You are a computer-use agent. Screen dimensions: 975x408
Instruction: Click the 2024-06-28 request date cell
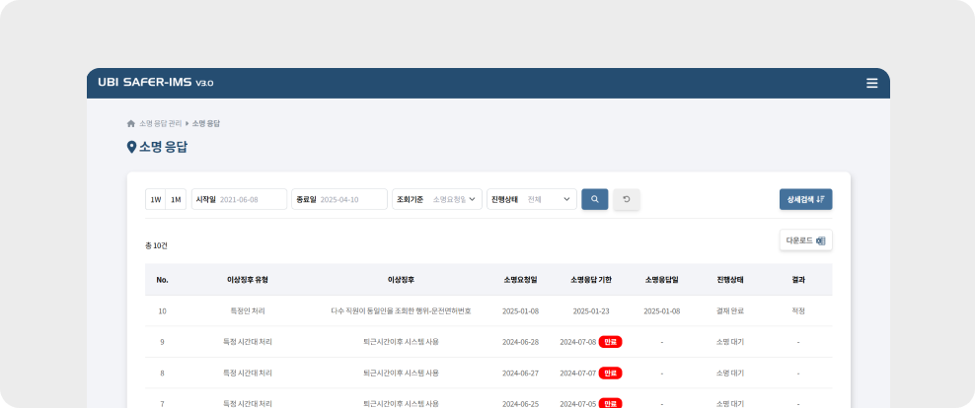[x=520, y=342]
